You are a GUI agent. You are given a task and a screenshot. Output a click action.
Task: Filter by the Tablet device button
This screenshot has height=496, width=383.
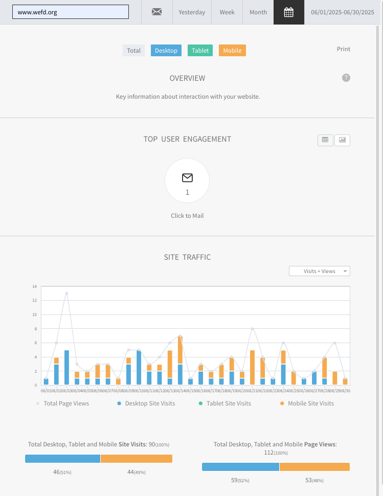click(x=200, y=50)
